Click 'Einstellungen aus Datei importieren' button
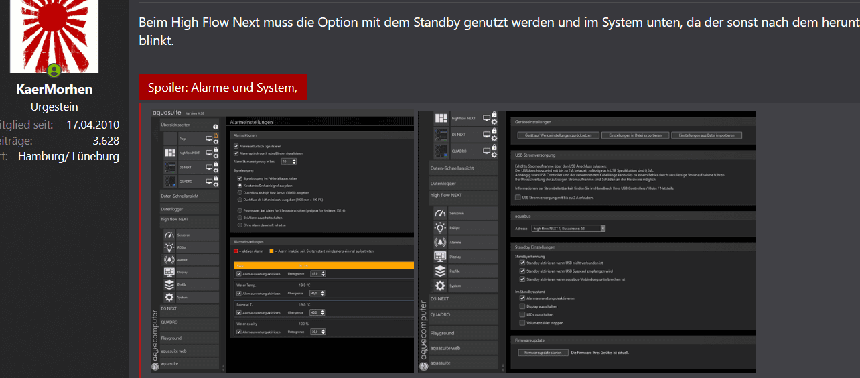This screenshot has width=860, height=378. coord(707,135)
